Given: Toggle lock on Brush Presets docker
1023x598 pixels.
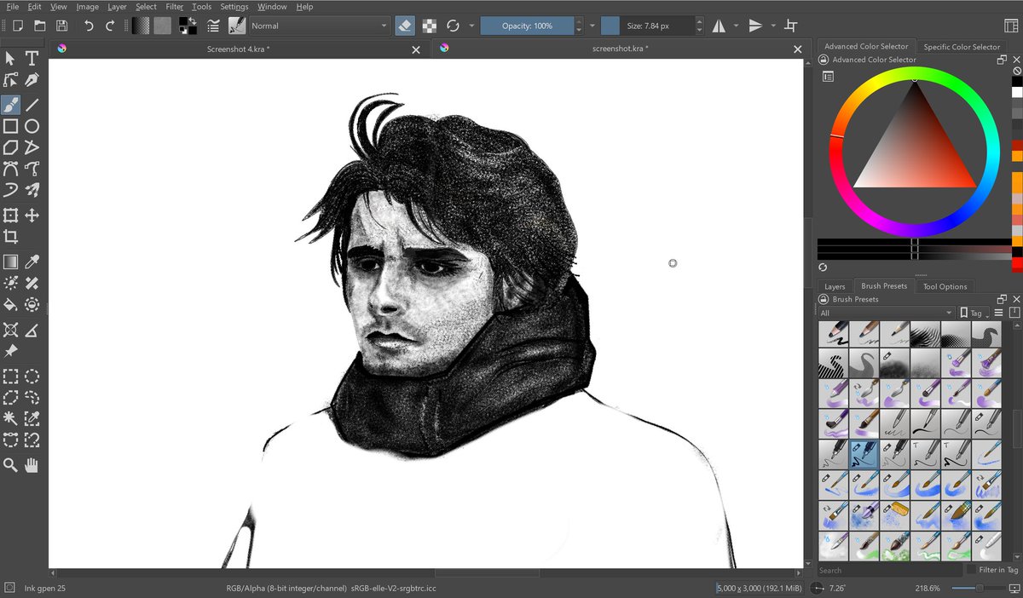Looking at the screenshot, I should point(824,299).
